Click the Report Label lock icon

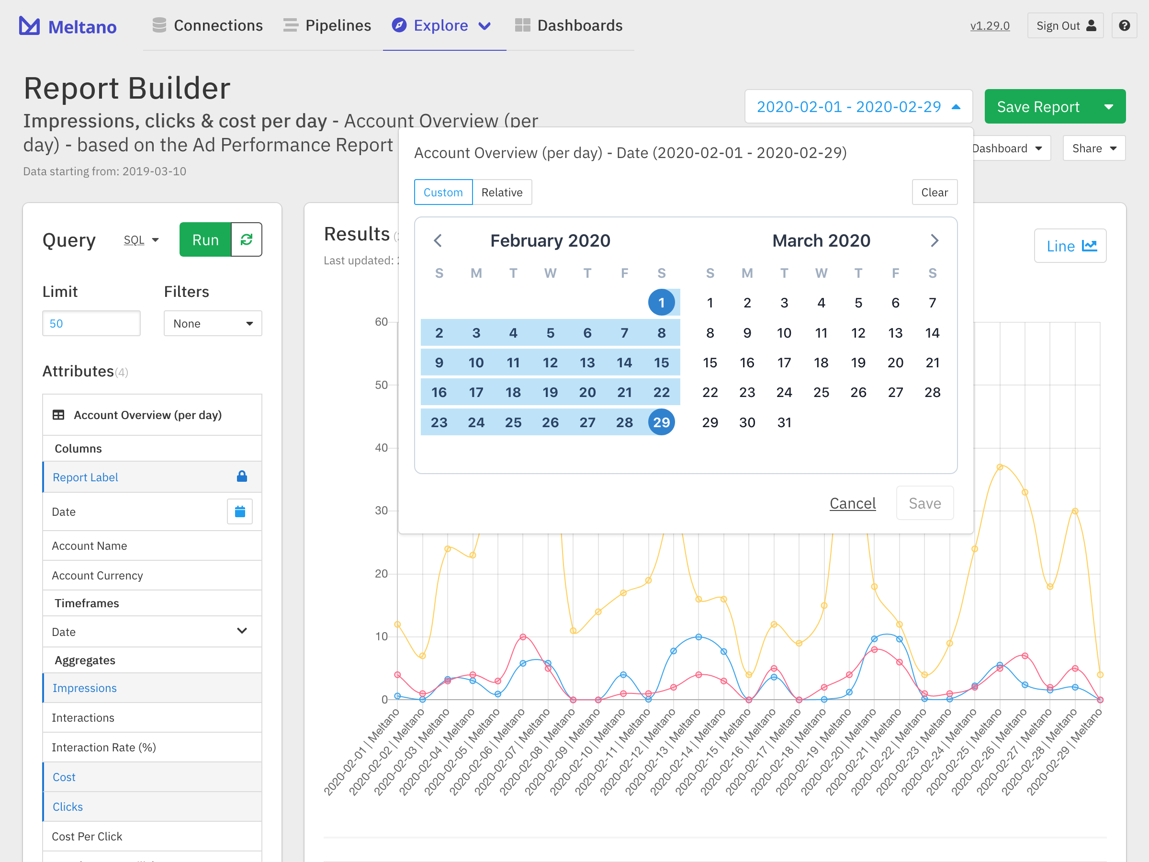coord(242,476)
